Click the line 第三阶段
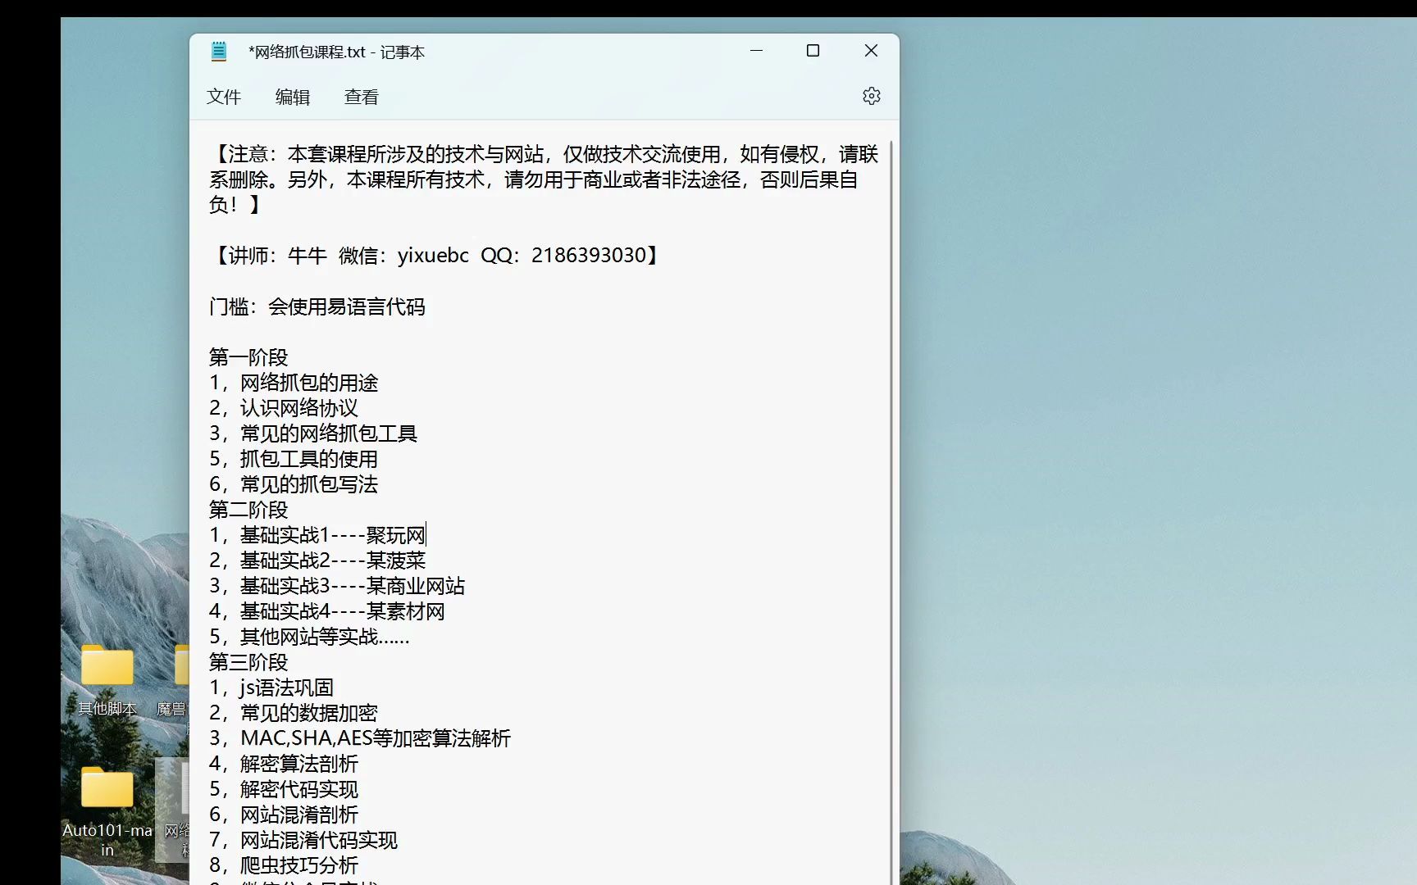Screen dimensions: 1417x885 point(248,662)
